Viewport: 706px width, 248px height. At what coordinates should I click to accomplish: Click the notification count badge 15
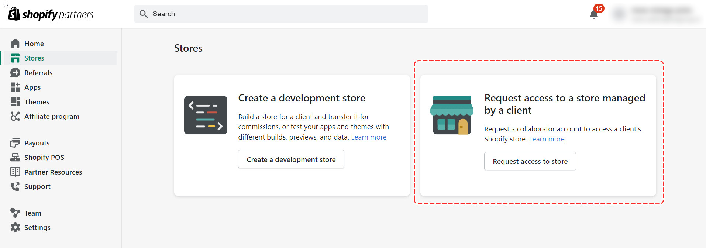599,8
